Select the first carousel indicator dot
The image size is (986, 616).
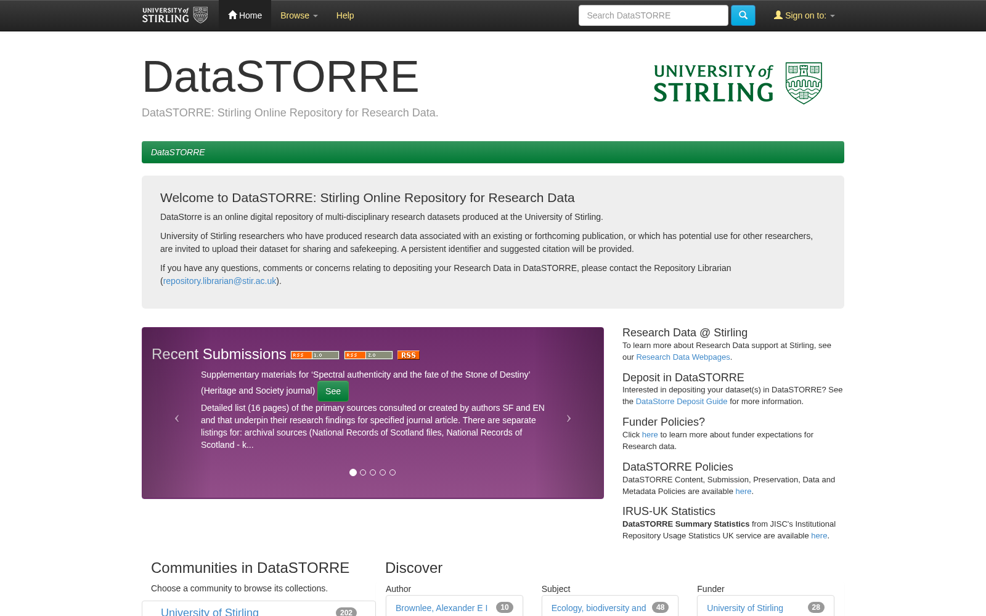(353, 472)
